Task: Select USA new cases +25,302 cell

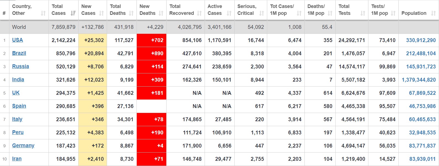Action: click(93, 40)
